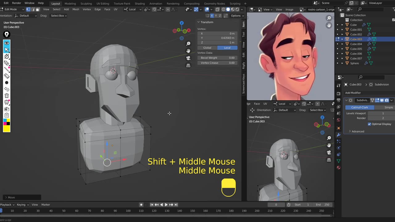Enable face select mode

click(38, 9)
